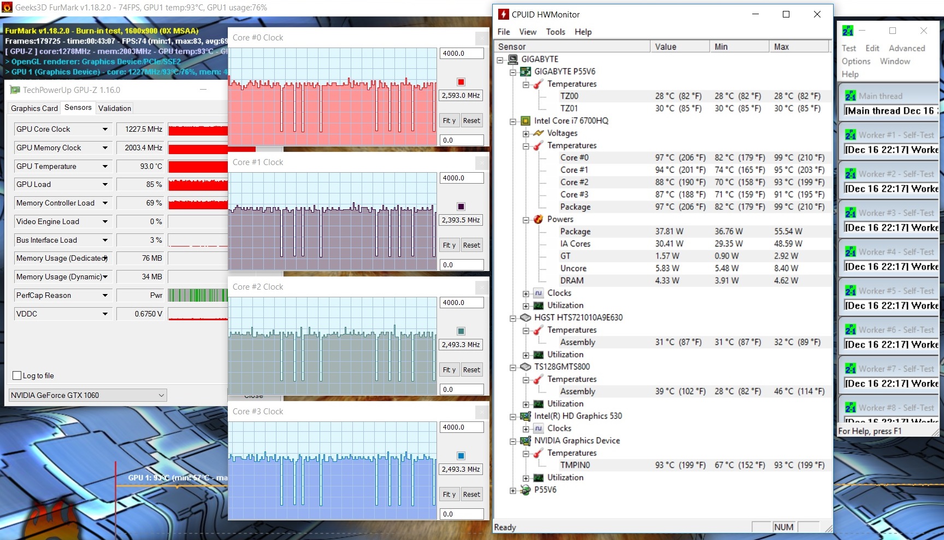Click the NVIDIA Graphics Device card icon
This screenshot has width=944, height=540.
(x=526, y=441)
